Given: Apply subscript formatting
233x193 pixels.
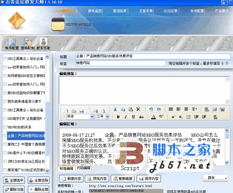Looking at the screenshot, I should [180, 117].
